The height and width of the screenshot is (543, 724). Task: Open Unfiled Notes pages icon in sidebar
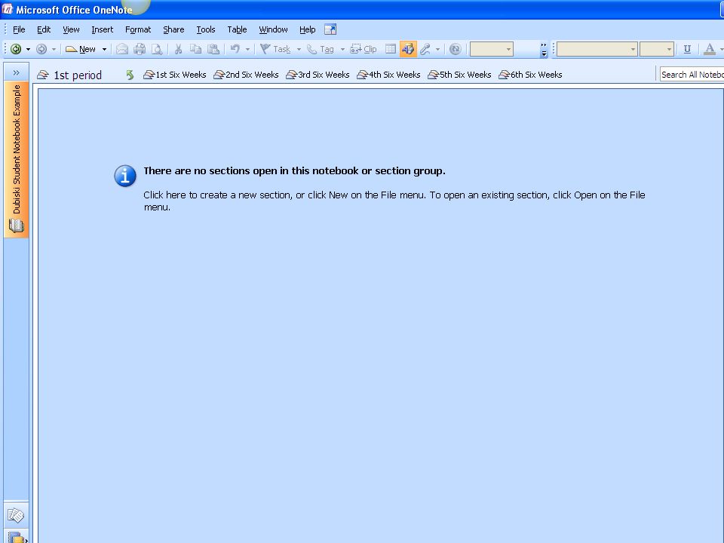[x=16, y=515]
